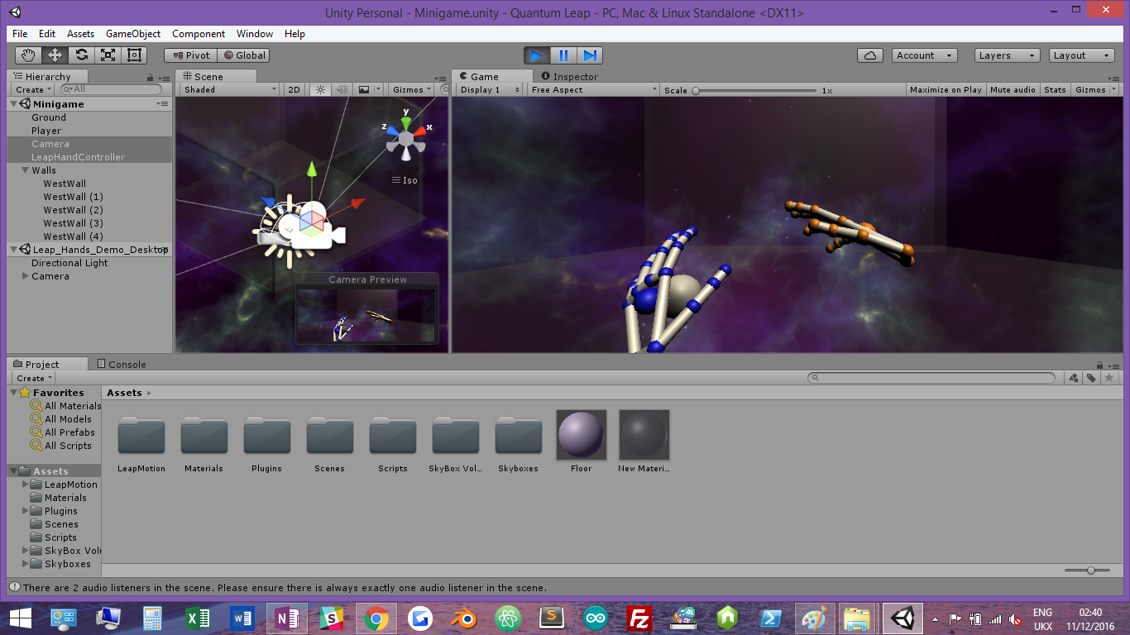Select the Hand tool
The width and height of the screenshot is (1130, 635).
tap(29, 55)
